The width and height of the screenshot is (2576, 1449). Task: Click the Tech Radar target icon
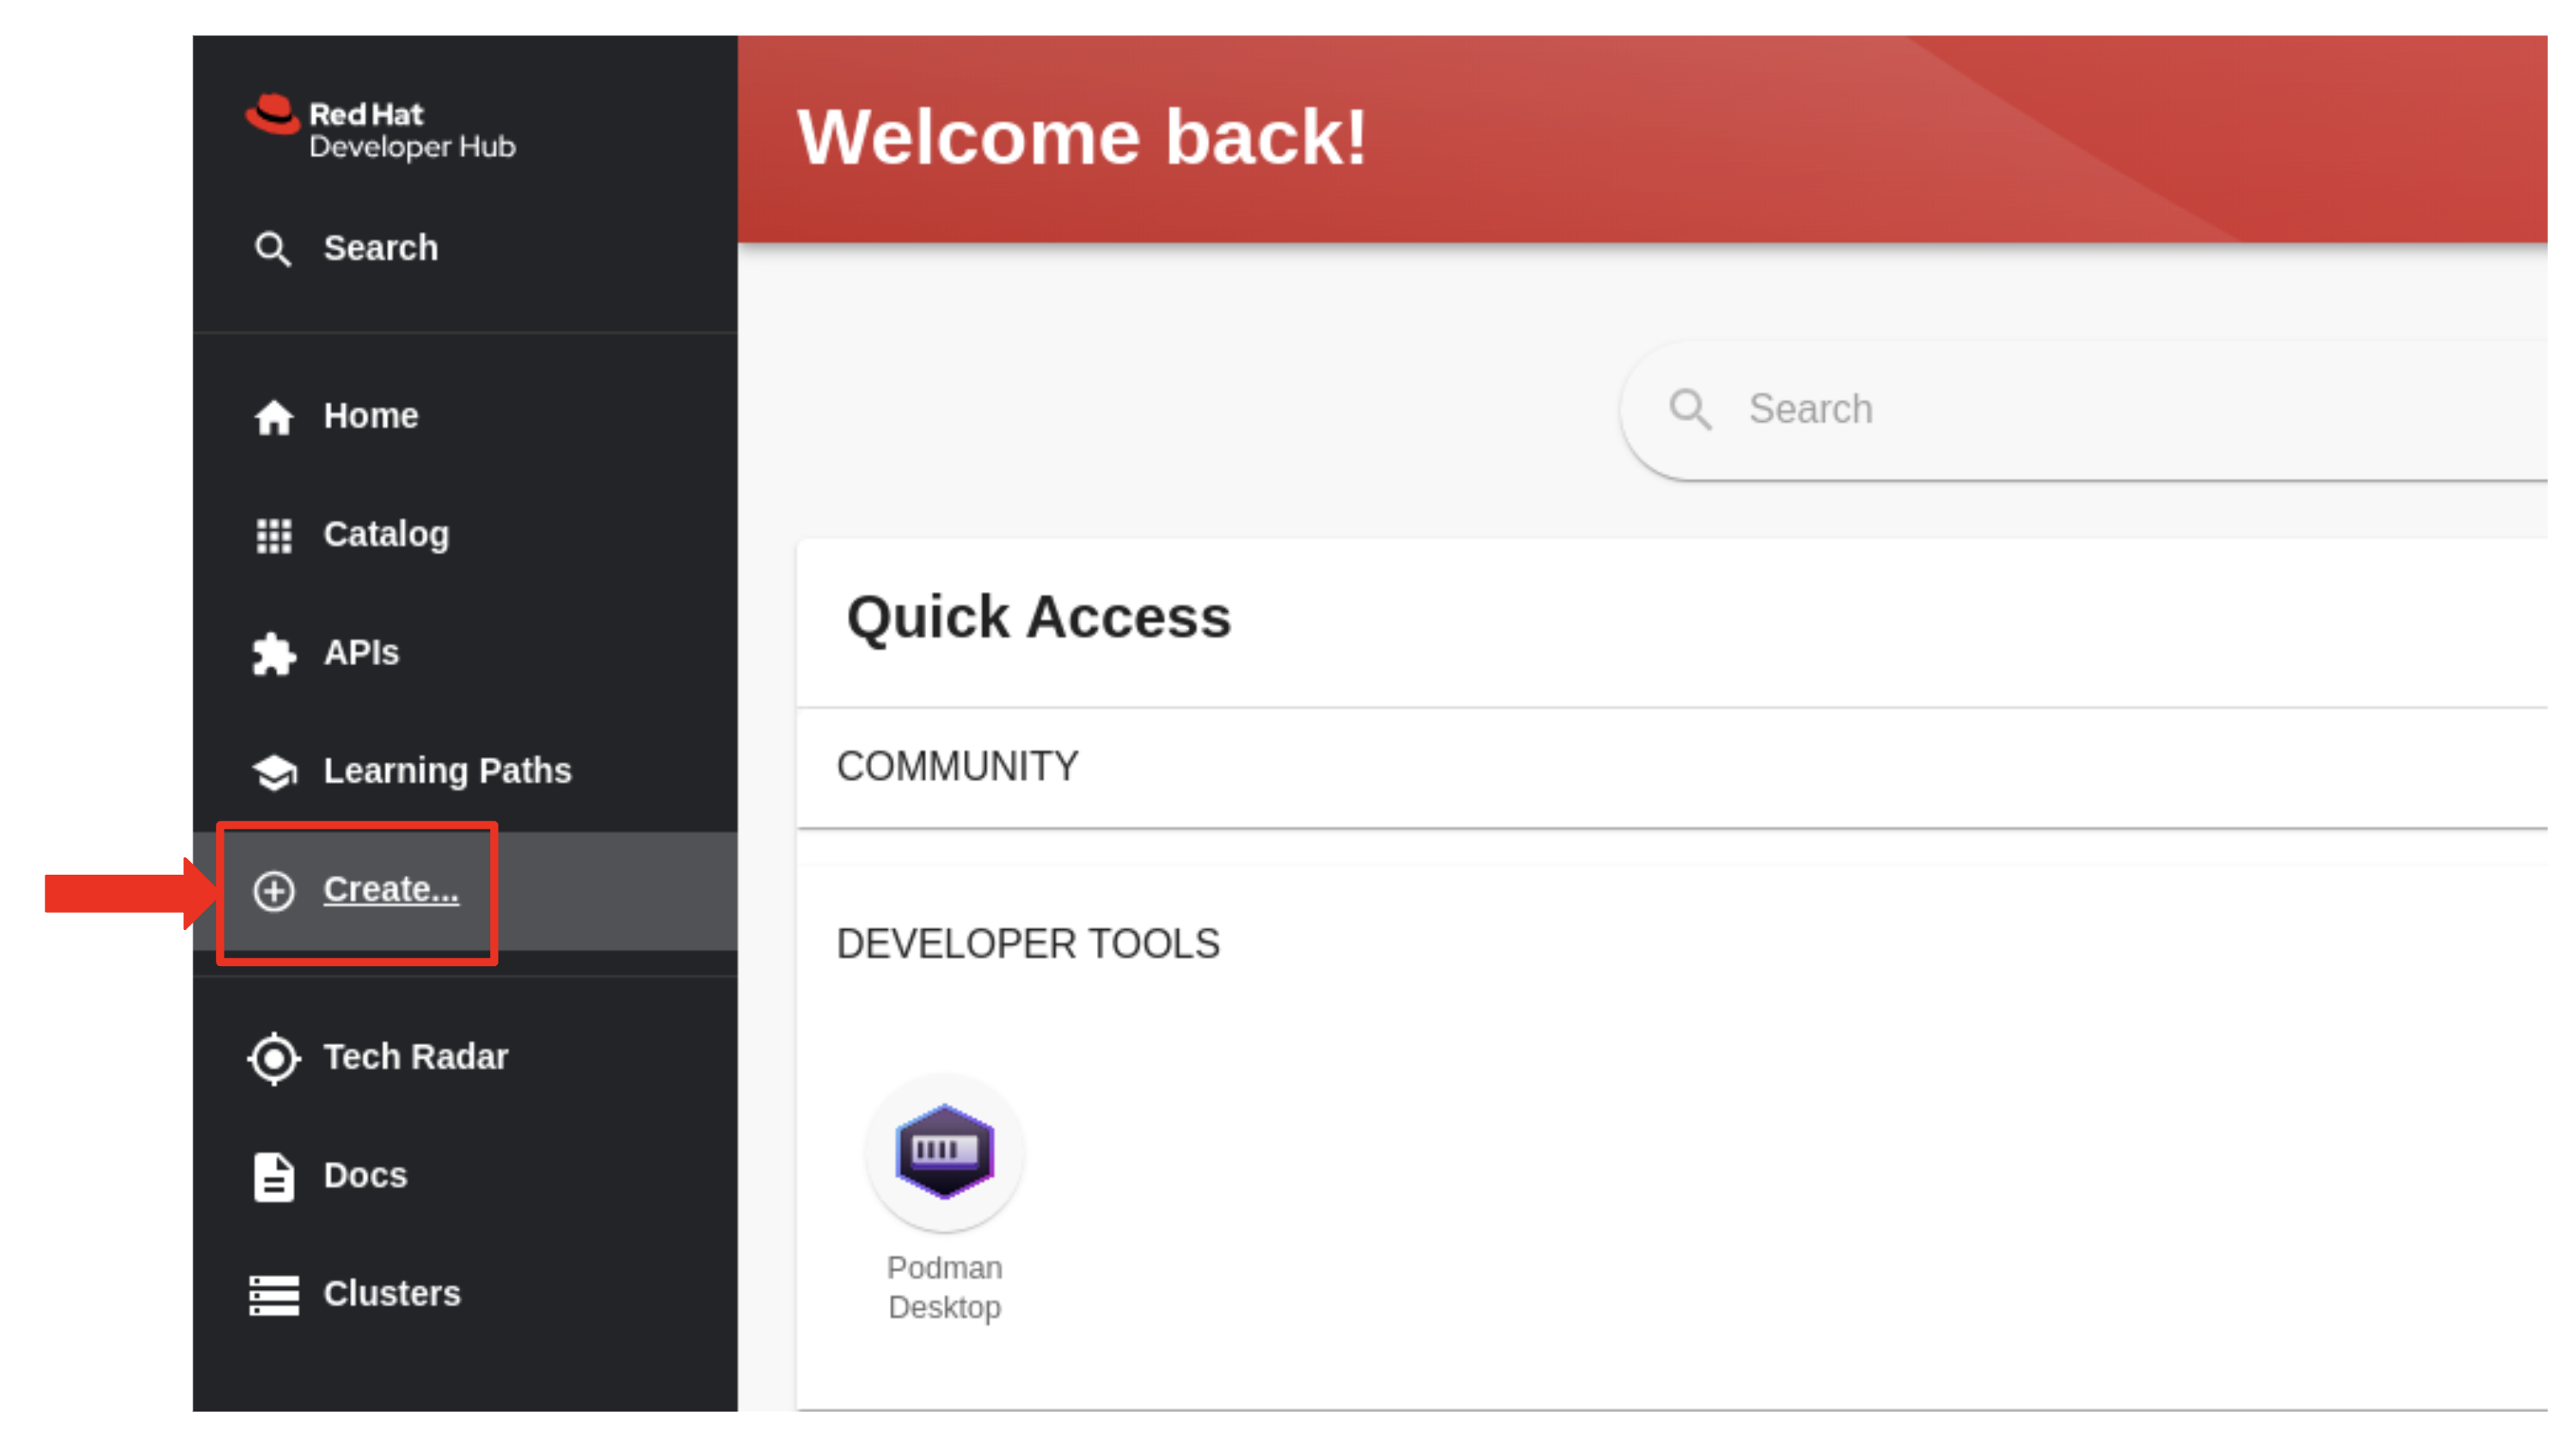[273, 1058]
